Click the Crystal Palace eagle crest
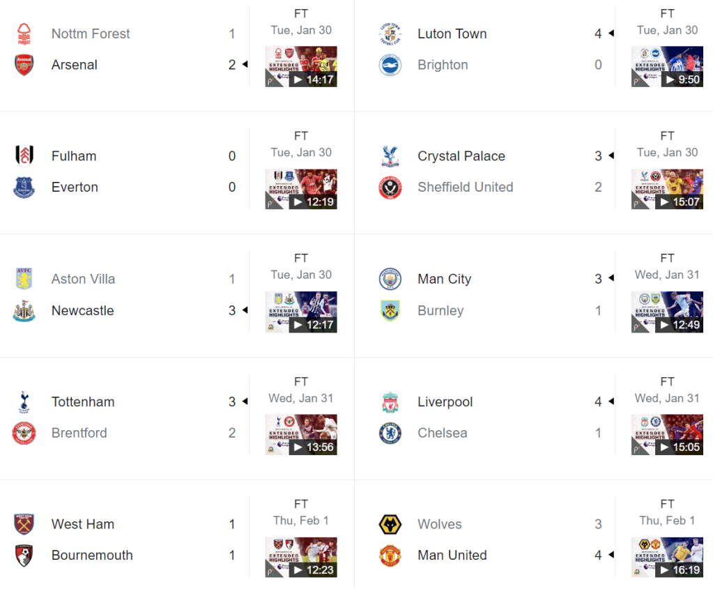Viewport: 713px width, 589px height. (x=390, y=156)
